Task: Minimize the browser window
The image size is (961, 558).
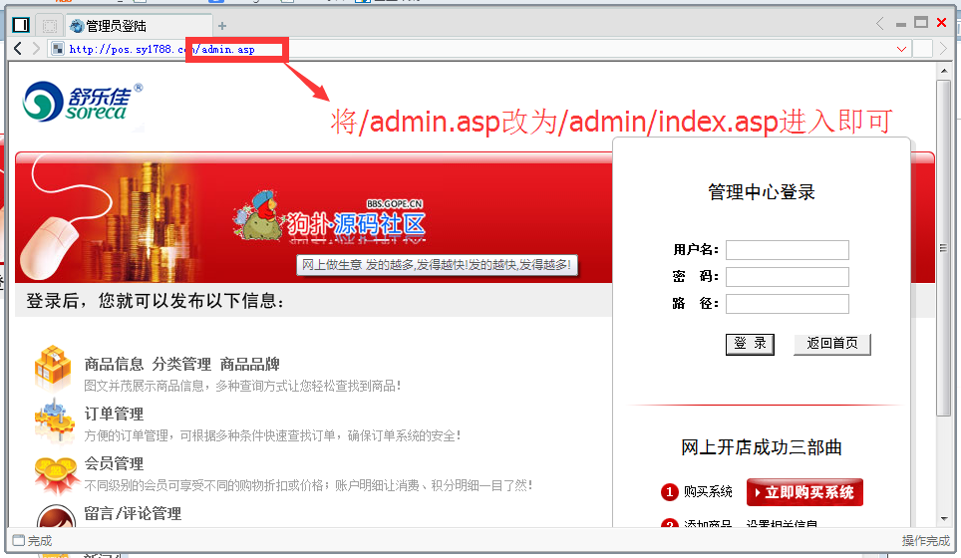Action: click(x=901, y=25)
